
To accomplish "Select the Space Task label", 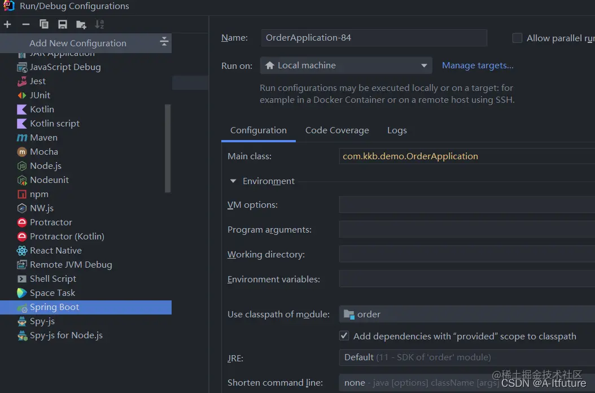I will point(53,292).
